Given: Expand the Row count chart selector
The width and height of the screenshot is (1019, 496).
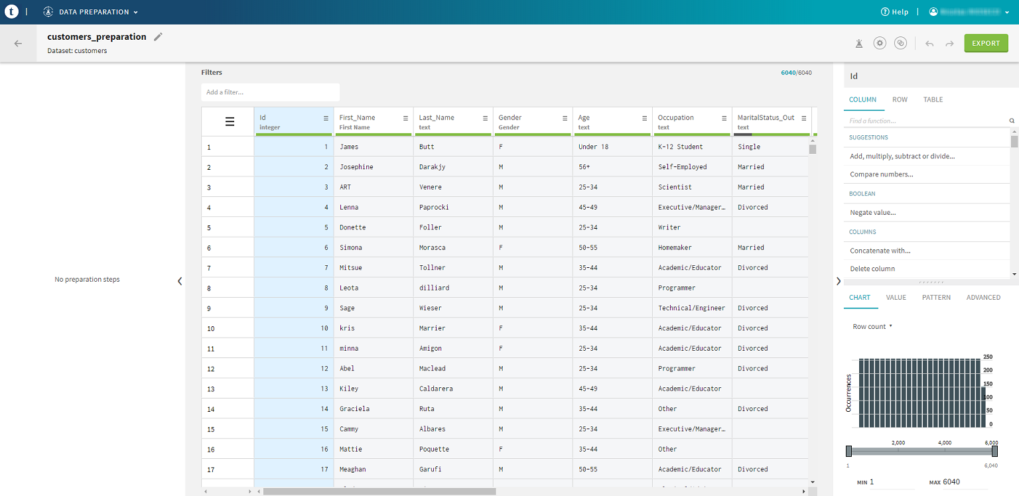Looking at the screenshot, I should 872,327.
